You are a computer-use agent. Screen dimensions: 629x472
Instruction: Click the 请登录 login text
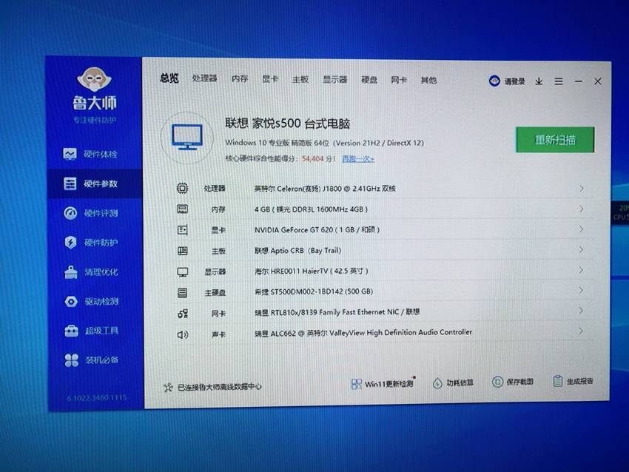(515, 81)
